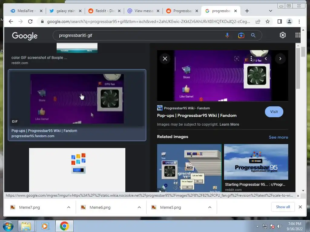The width and height of the screenshot is (310, 232).
Task: Open the preview's three-dot options
Action: (x=251, y=59)
